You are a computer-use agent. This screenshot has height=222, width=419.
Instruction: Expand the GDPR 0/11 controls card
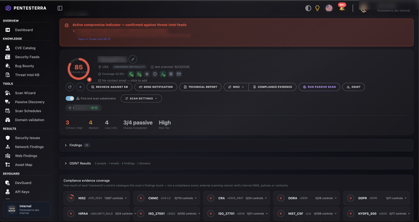click(377, 198)
